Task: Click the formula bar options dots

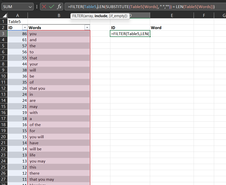Action: coord(37,7)
